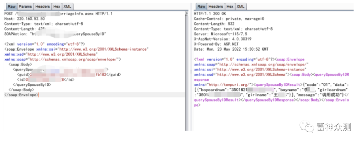The width and height of the screenshot is (363, 143).
Task: Open the Params tab in request panel
Action: [x=25, y=6]
